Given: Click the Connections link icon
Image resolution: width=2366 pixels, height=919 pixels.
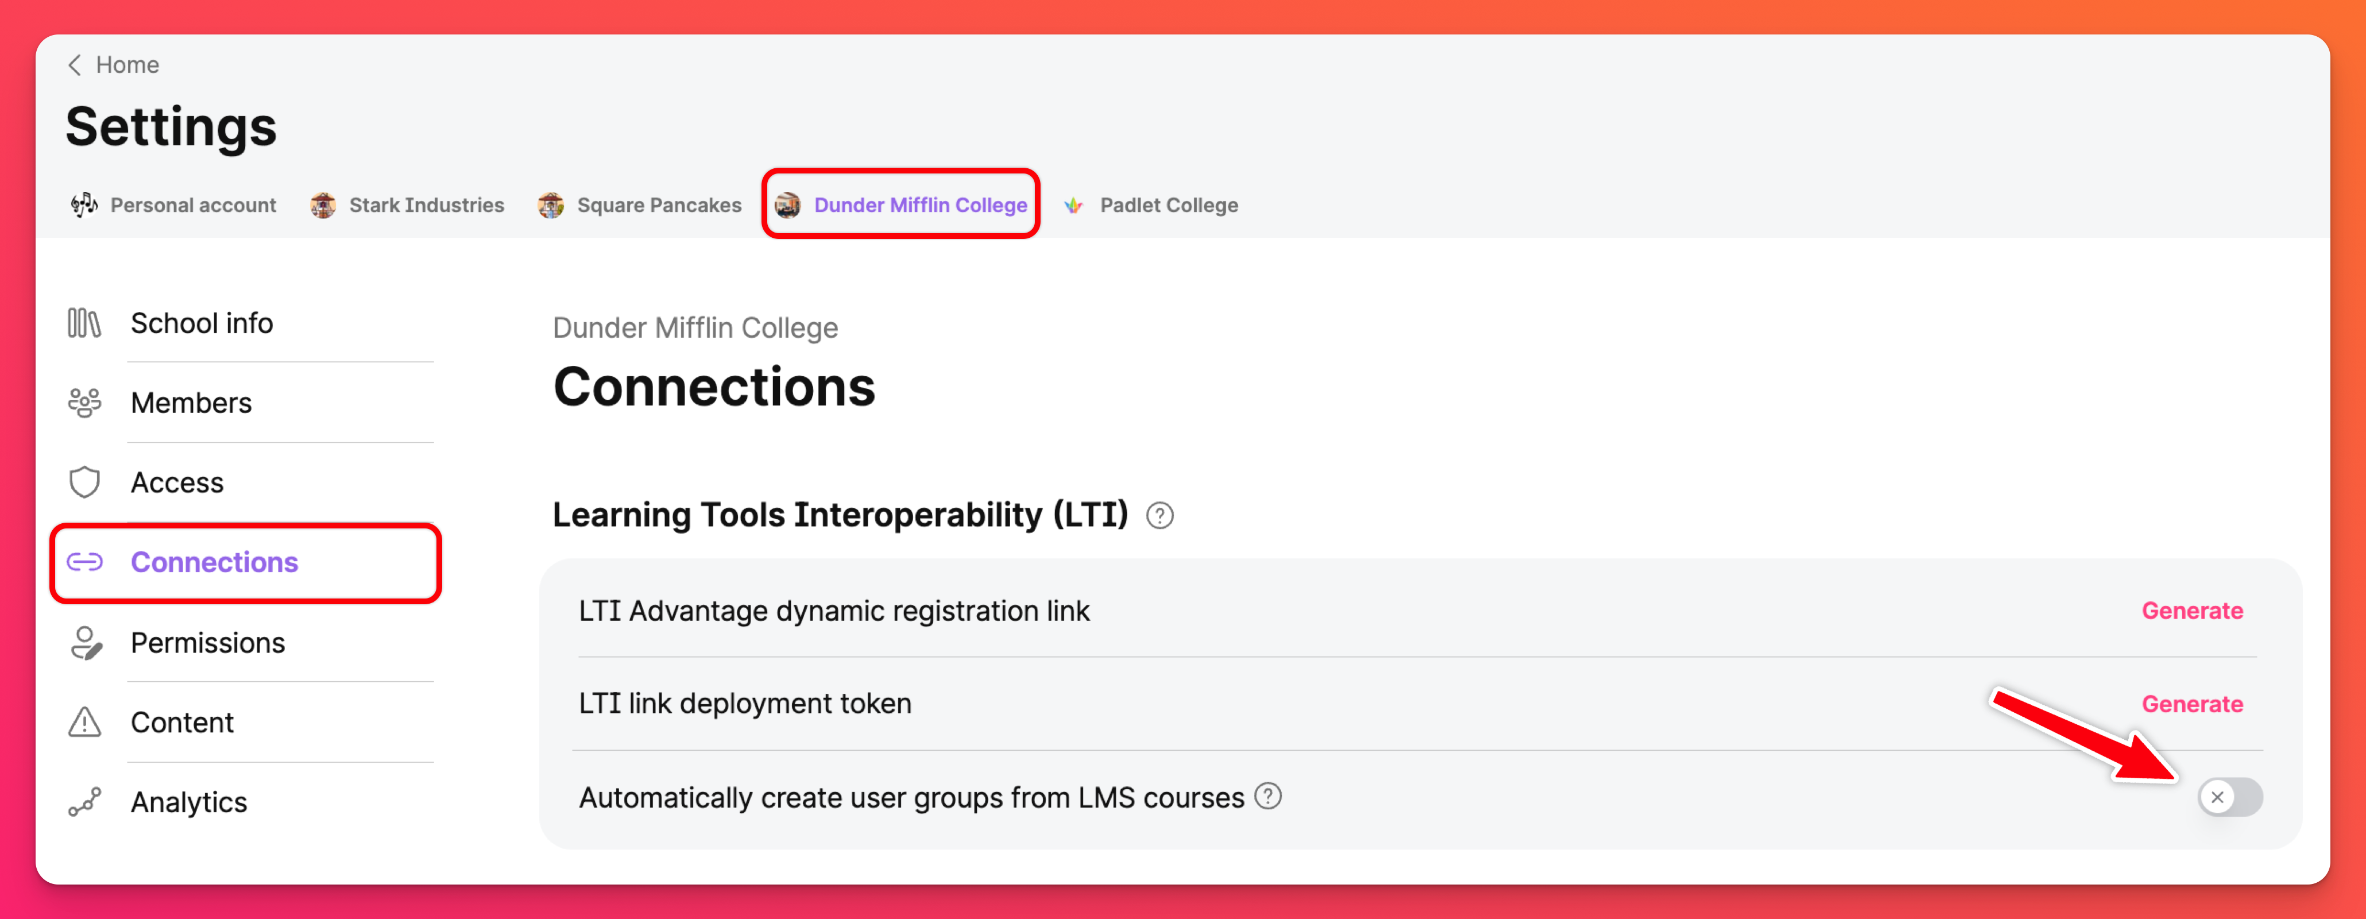Looking at the screenshot, I should [84, 562].
